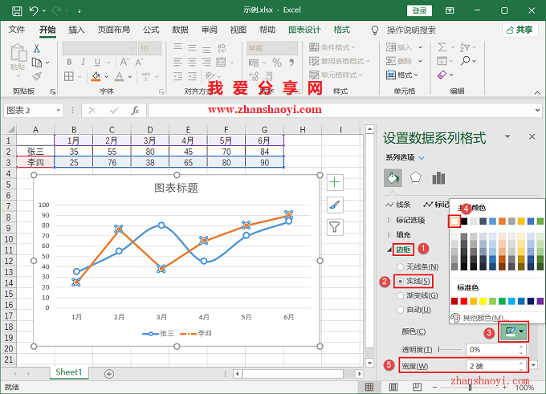Open the font size dropdown showing 10

pyautogui.click(x=157, y=48)
